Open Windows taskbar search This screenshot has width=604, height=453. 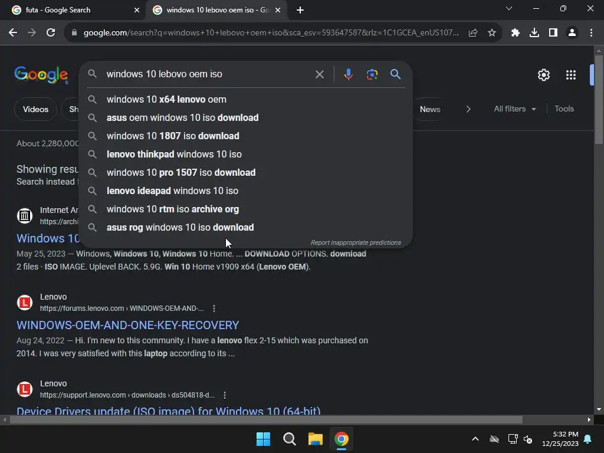(x=289, y=439)
